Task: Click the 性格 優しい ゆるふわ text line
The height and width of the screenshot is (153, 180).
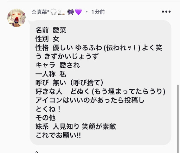Action: (x=99, y=48)
